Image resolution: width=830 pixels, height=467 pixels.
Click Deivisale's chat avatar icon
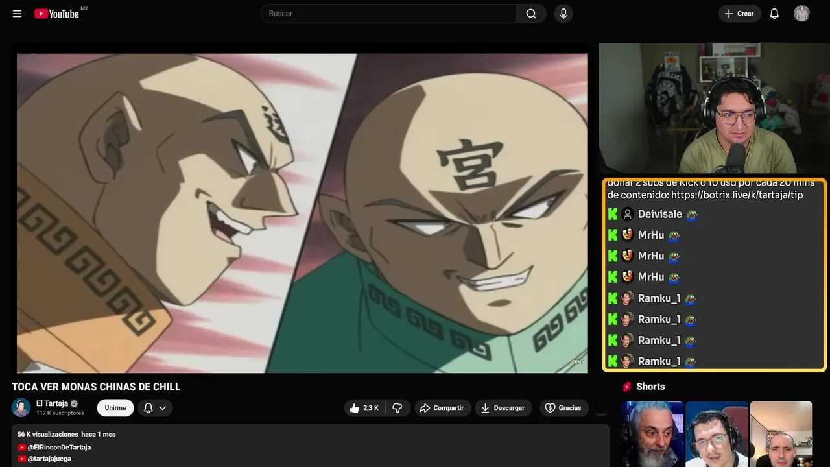[x=628, y=214]
